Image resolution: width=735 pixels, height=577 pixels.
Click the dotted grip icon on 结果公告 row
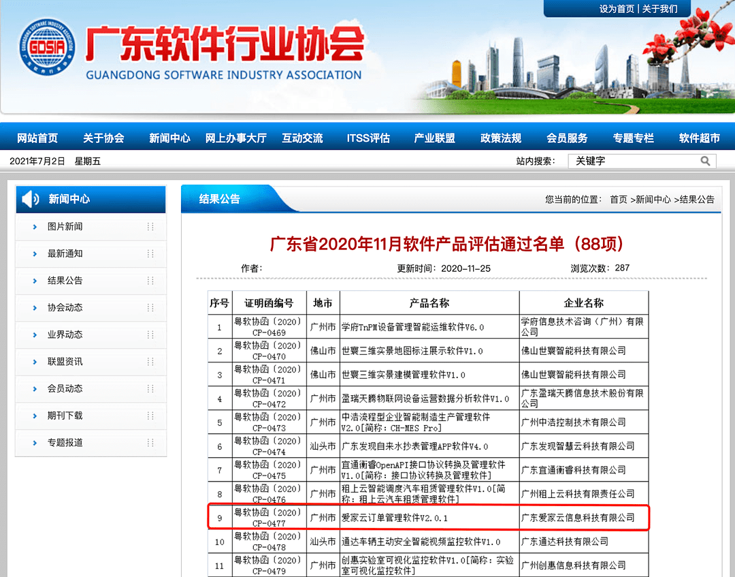coord(150,281)
